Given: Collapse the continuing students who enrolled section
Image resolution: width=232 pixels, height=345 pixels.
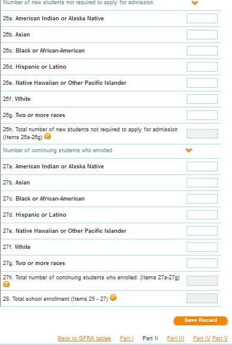Looking at the screenshot, I should (189, 150).
